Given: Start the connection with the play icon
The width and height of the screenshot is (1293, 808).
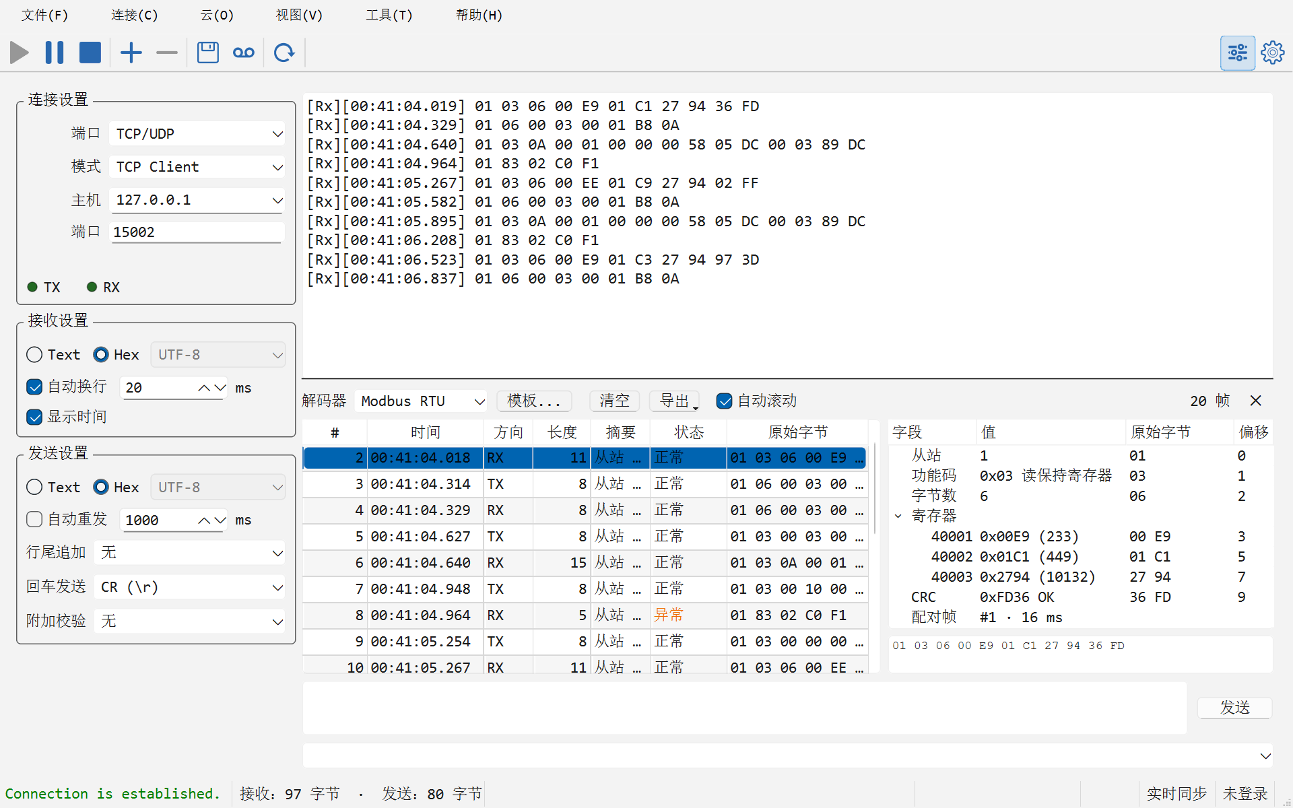Looking at the screenshot, I should click(20, 53).
